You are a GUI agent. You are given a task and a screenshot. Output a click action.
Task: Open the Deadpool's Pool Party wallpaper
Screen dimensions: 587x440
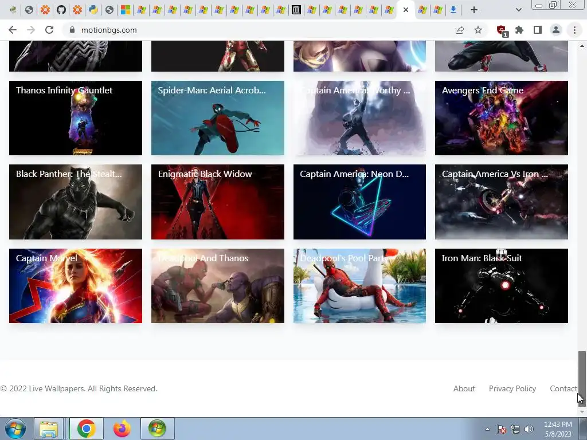pos(359,286)
